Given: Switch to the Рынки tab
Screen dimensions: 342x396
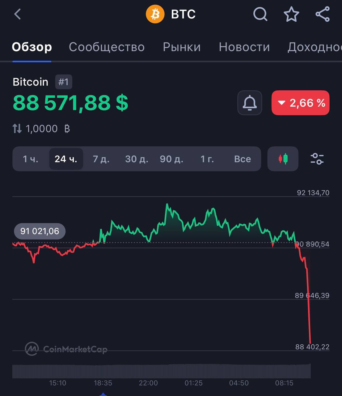Looking at the screenshot, I should pos(181,47).
